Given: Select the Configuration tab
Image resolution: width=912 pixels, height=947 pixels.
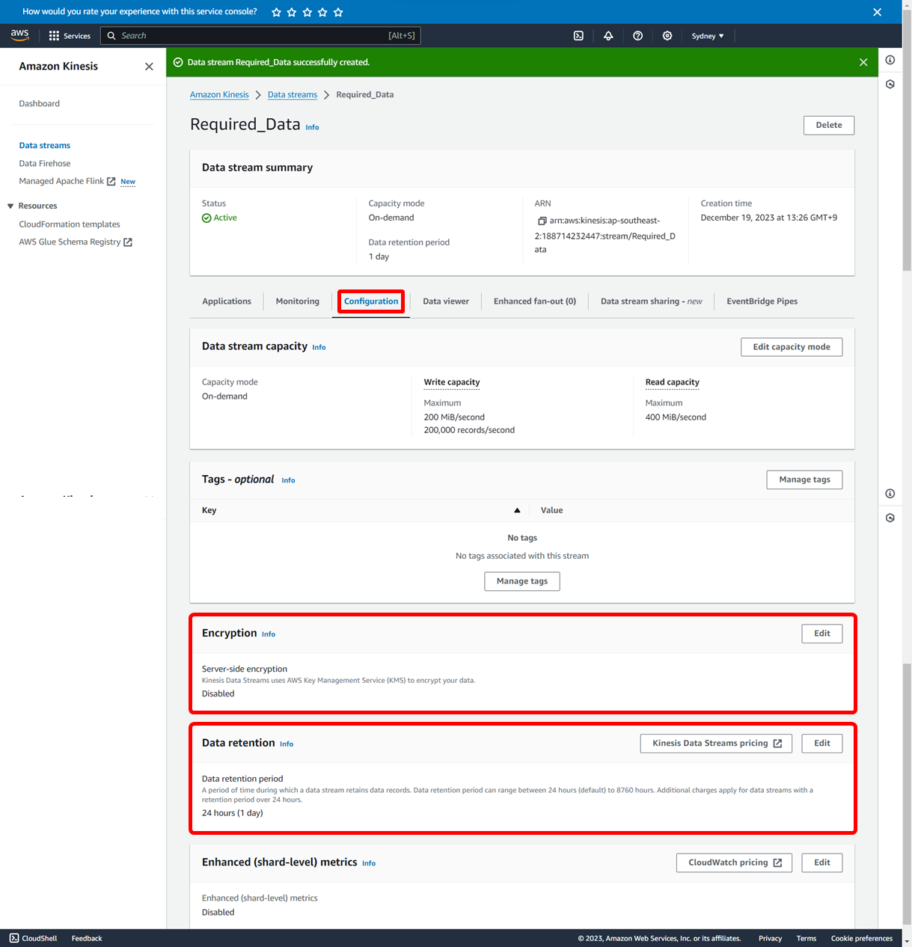Looking at the screenshot, I should (x=371, y=301).
